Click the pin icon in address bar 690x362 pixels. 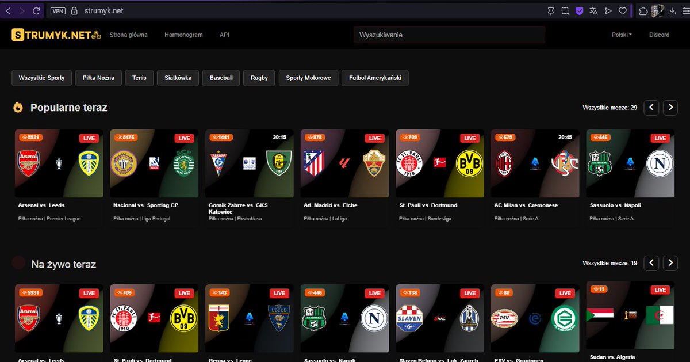coord(551,10)
